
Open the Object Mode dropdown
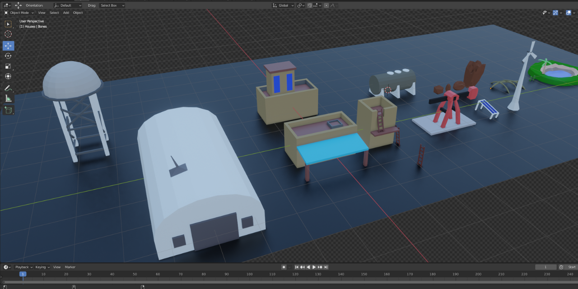(x=18, y=12)
